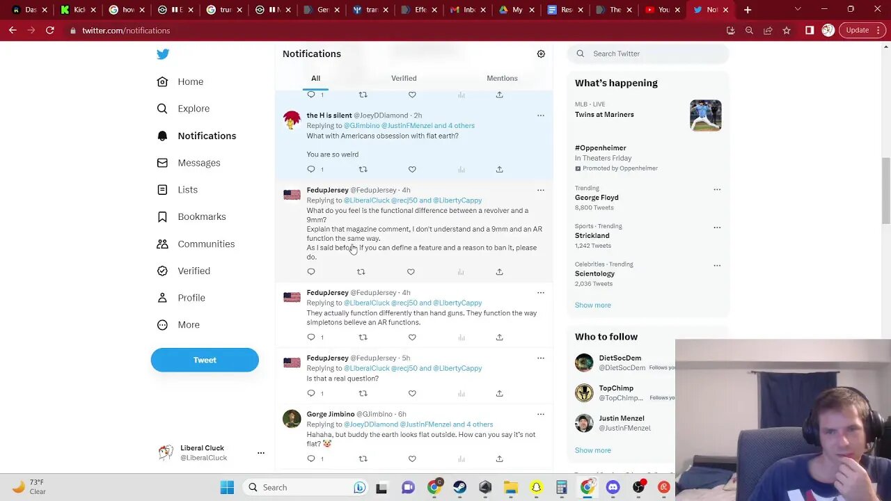
Task: Open Discord from the taskbar
Action: coord(613,488)
